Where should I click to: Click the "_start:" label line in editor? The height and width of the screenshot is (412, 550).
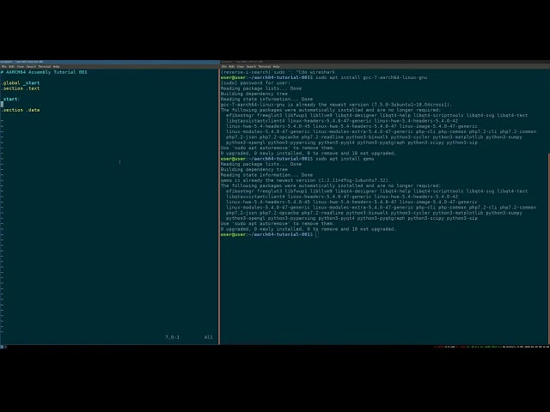point(10,100)
